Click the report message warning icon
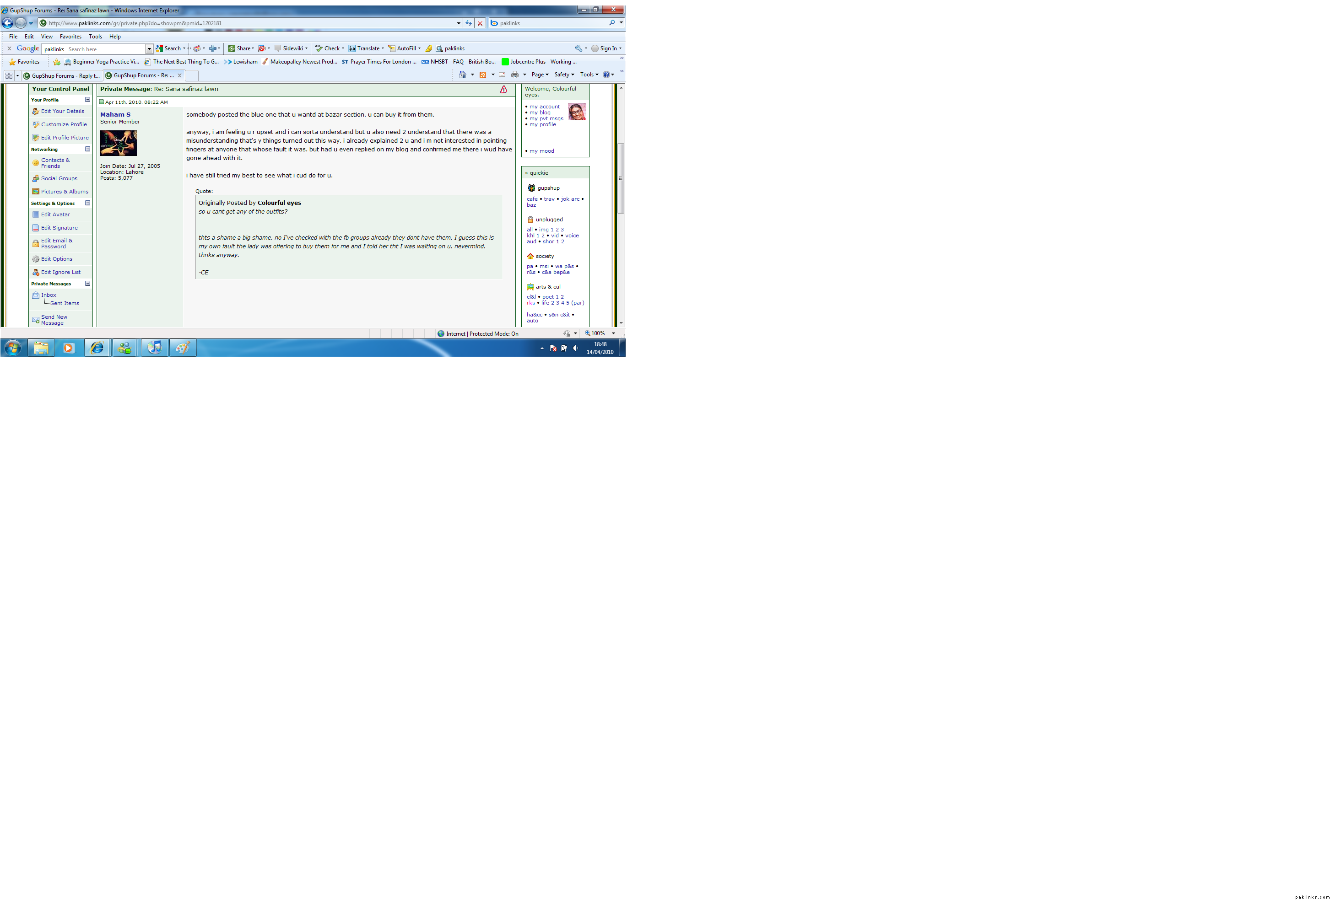The height and width of the screenshot is (900, 1330). (x=503, y=89)
